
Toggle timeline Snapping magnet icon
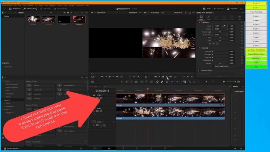(x=157, y=82)
